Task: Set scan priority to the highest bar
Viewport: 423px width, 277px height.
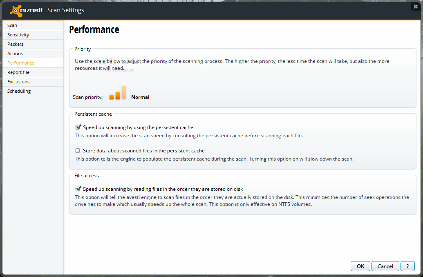Action: pos(124,93)
